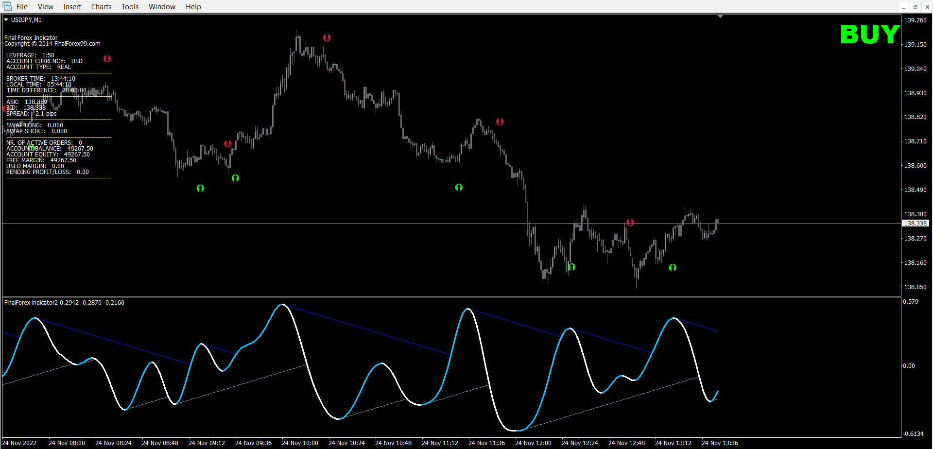Select the green arrow overlapping the ACCOUNT BALANCE text

[x=31, y=148]
